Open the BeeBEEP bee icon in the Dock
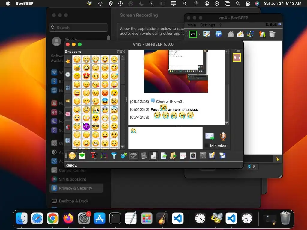307x230 pixels. tap(216, 218)
